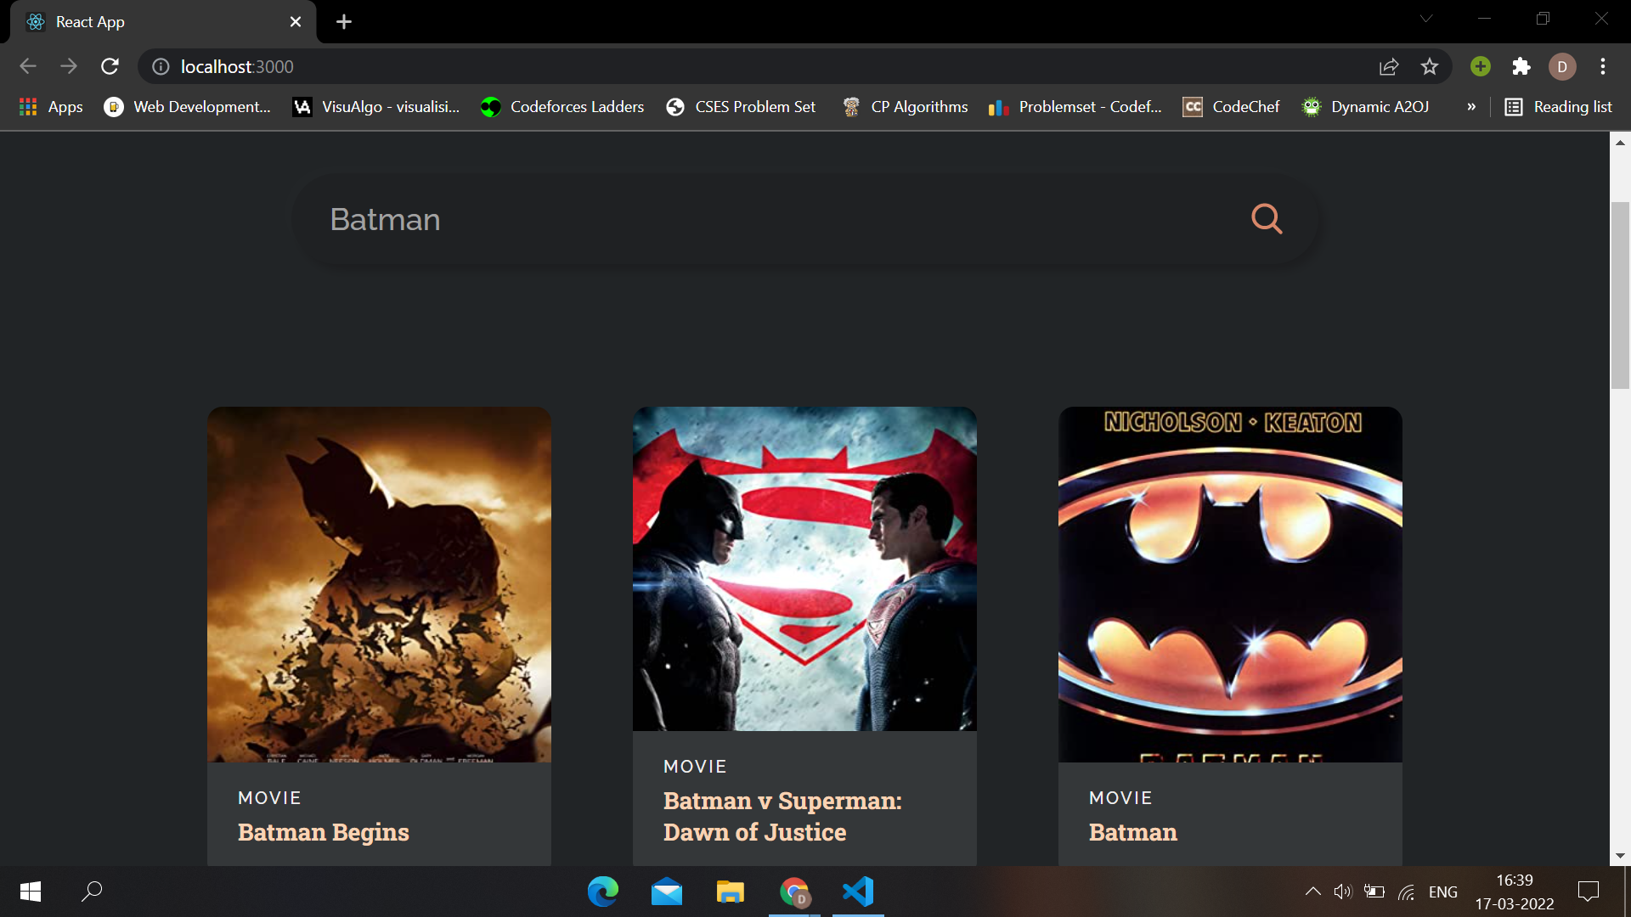The width and height of the screenshot is (1631, 917).
Task: Open Visual Studio Code from the taskbar
Action: pyautogui.click(x=858, y=892)
